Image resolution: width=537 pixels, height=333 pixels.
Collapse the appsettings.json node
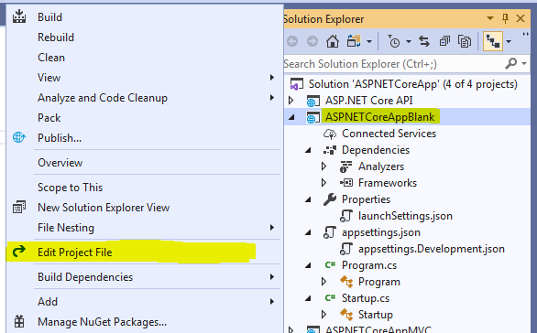[308, 233]
